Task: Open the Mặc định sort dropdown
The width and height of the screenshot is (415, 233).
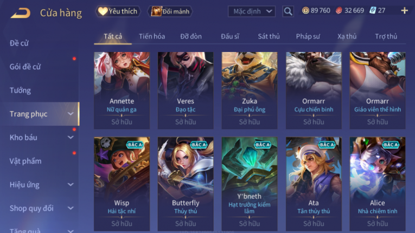Action: tap(251, 11)
